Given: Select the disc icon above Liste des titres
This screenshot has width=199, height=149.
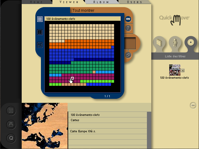Looking at the screenshot, I should [190, 42].
